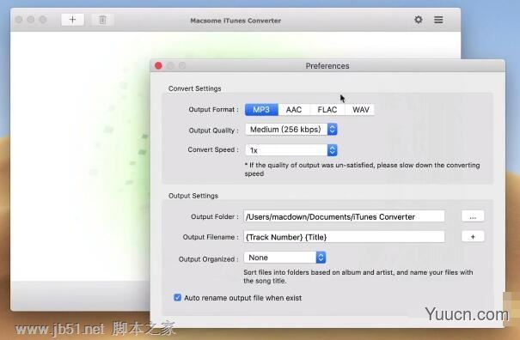Click plus button next to Output Filename
Image resolution: width=520 pixels, height=340 pixels.
click(x=473, y=237)
